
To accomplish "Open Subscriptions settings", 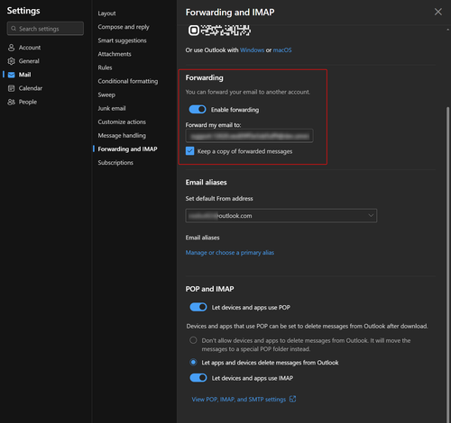I will pyautogui.click(x=115, y=163).
